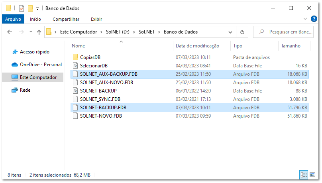The image size is (322, 183).
Task: Refresh the Banco de Dados folder
Action: [x=242, y=32]
